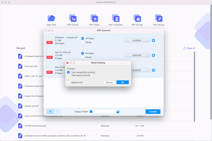The width and height of the screenshot is (212, 141).
Task: Click the recent files scrollbar
Action: pos(194,87)
